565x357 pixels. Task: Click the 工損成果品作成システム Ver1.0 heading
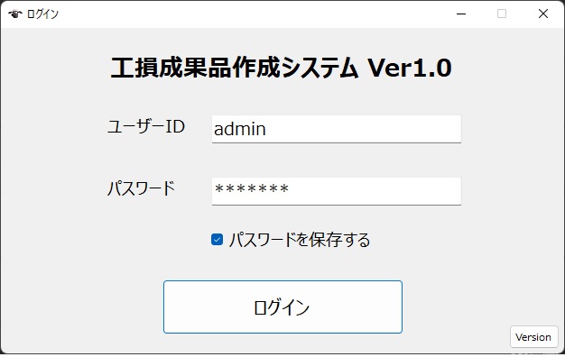281,68
